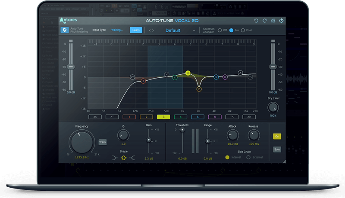Select the green EQ node 4

pyautogui.click(x=175, y=78)
